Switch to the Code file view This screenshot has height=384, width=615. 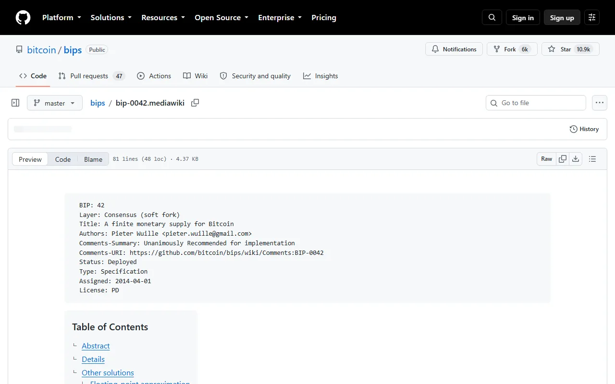(63, 159)
